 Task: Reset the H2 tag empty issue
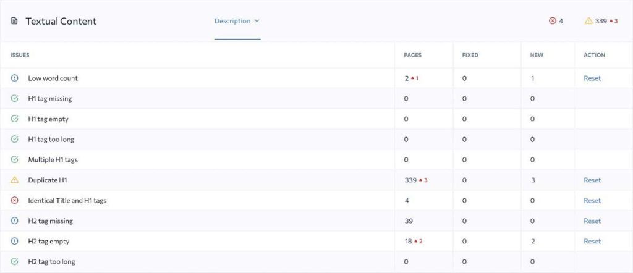592,241
